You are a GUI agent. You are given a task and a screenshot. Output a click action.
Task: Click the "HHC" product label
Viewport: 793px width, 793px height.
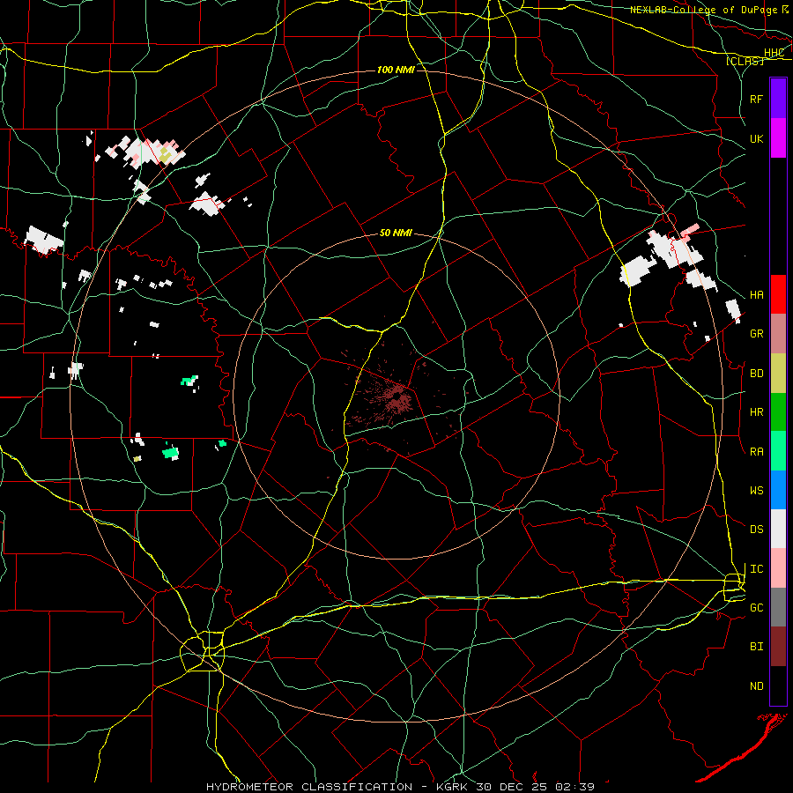coord(774,53)
